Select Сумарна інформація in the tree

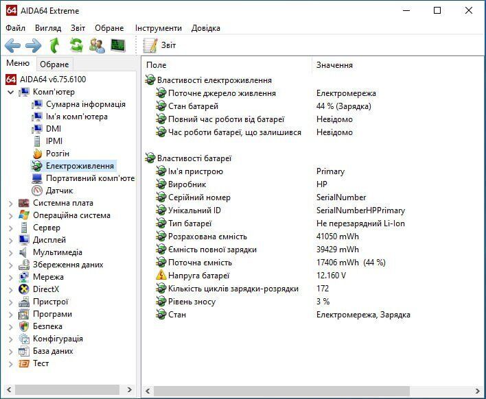(x=85, y=104)
